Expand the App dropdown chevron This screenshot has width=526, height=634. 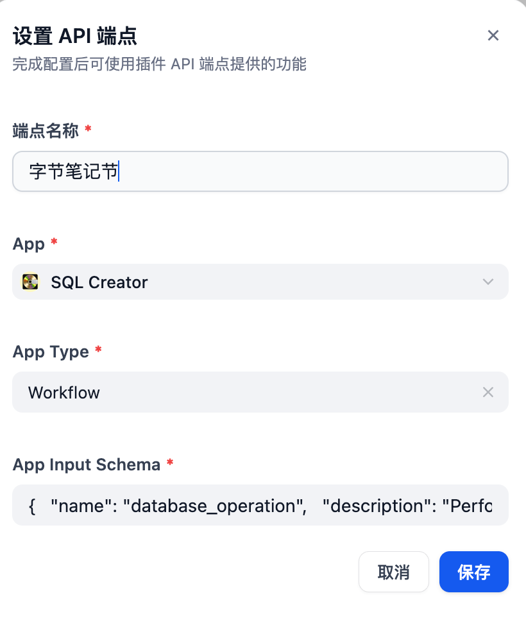click(488, 282)
